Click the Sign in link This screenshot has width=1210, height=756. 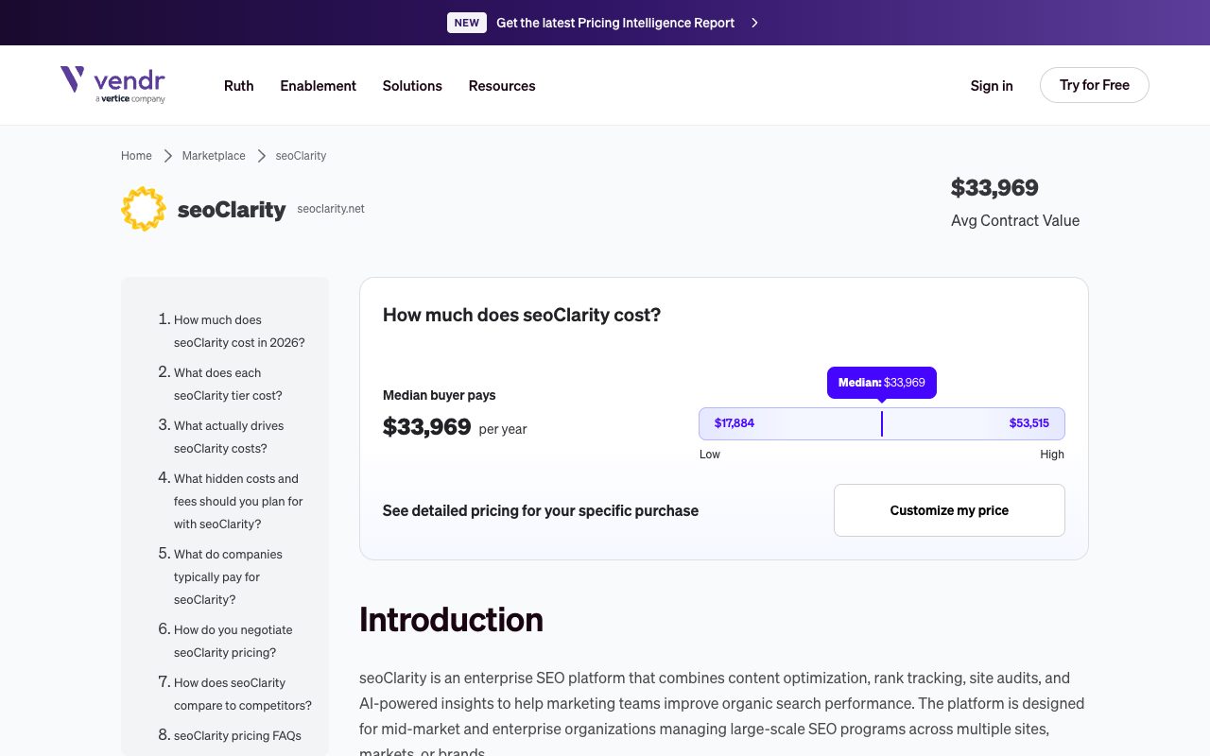992,86
